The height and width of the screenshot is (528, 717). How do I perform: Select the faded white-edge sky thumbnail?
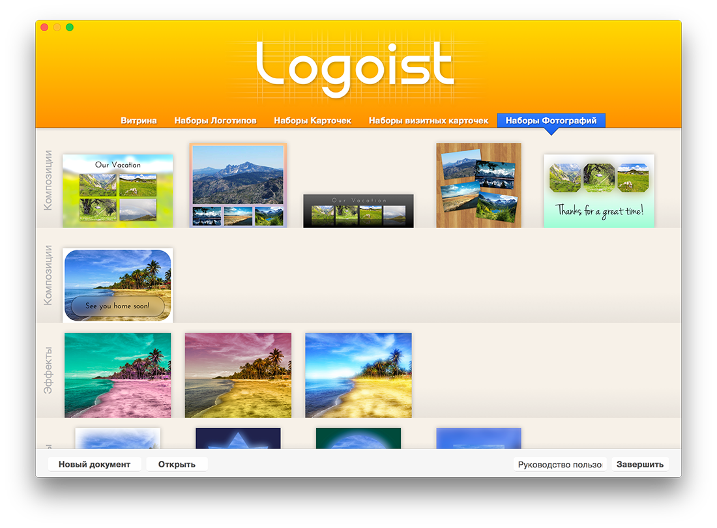pyautogui.click(x=118, y=439)
